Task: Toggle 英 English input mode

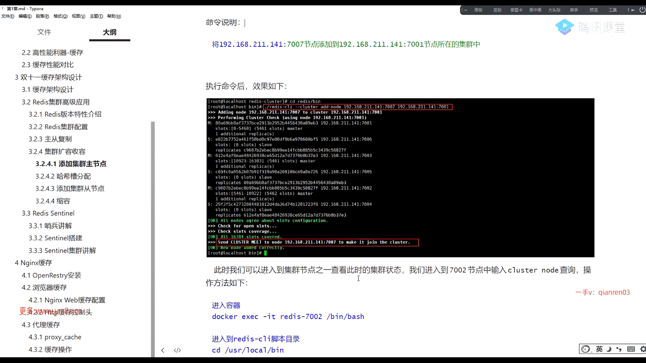Action: pos(599,349)
